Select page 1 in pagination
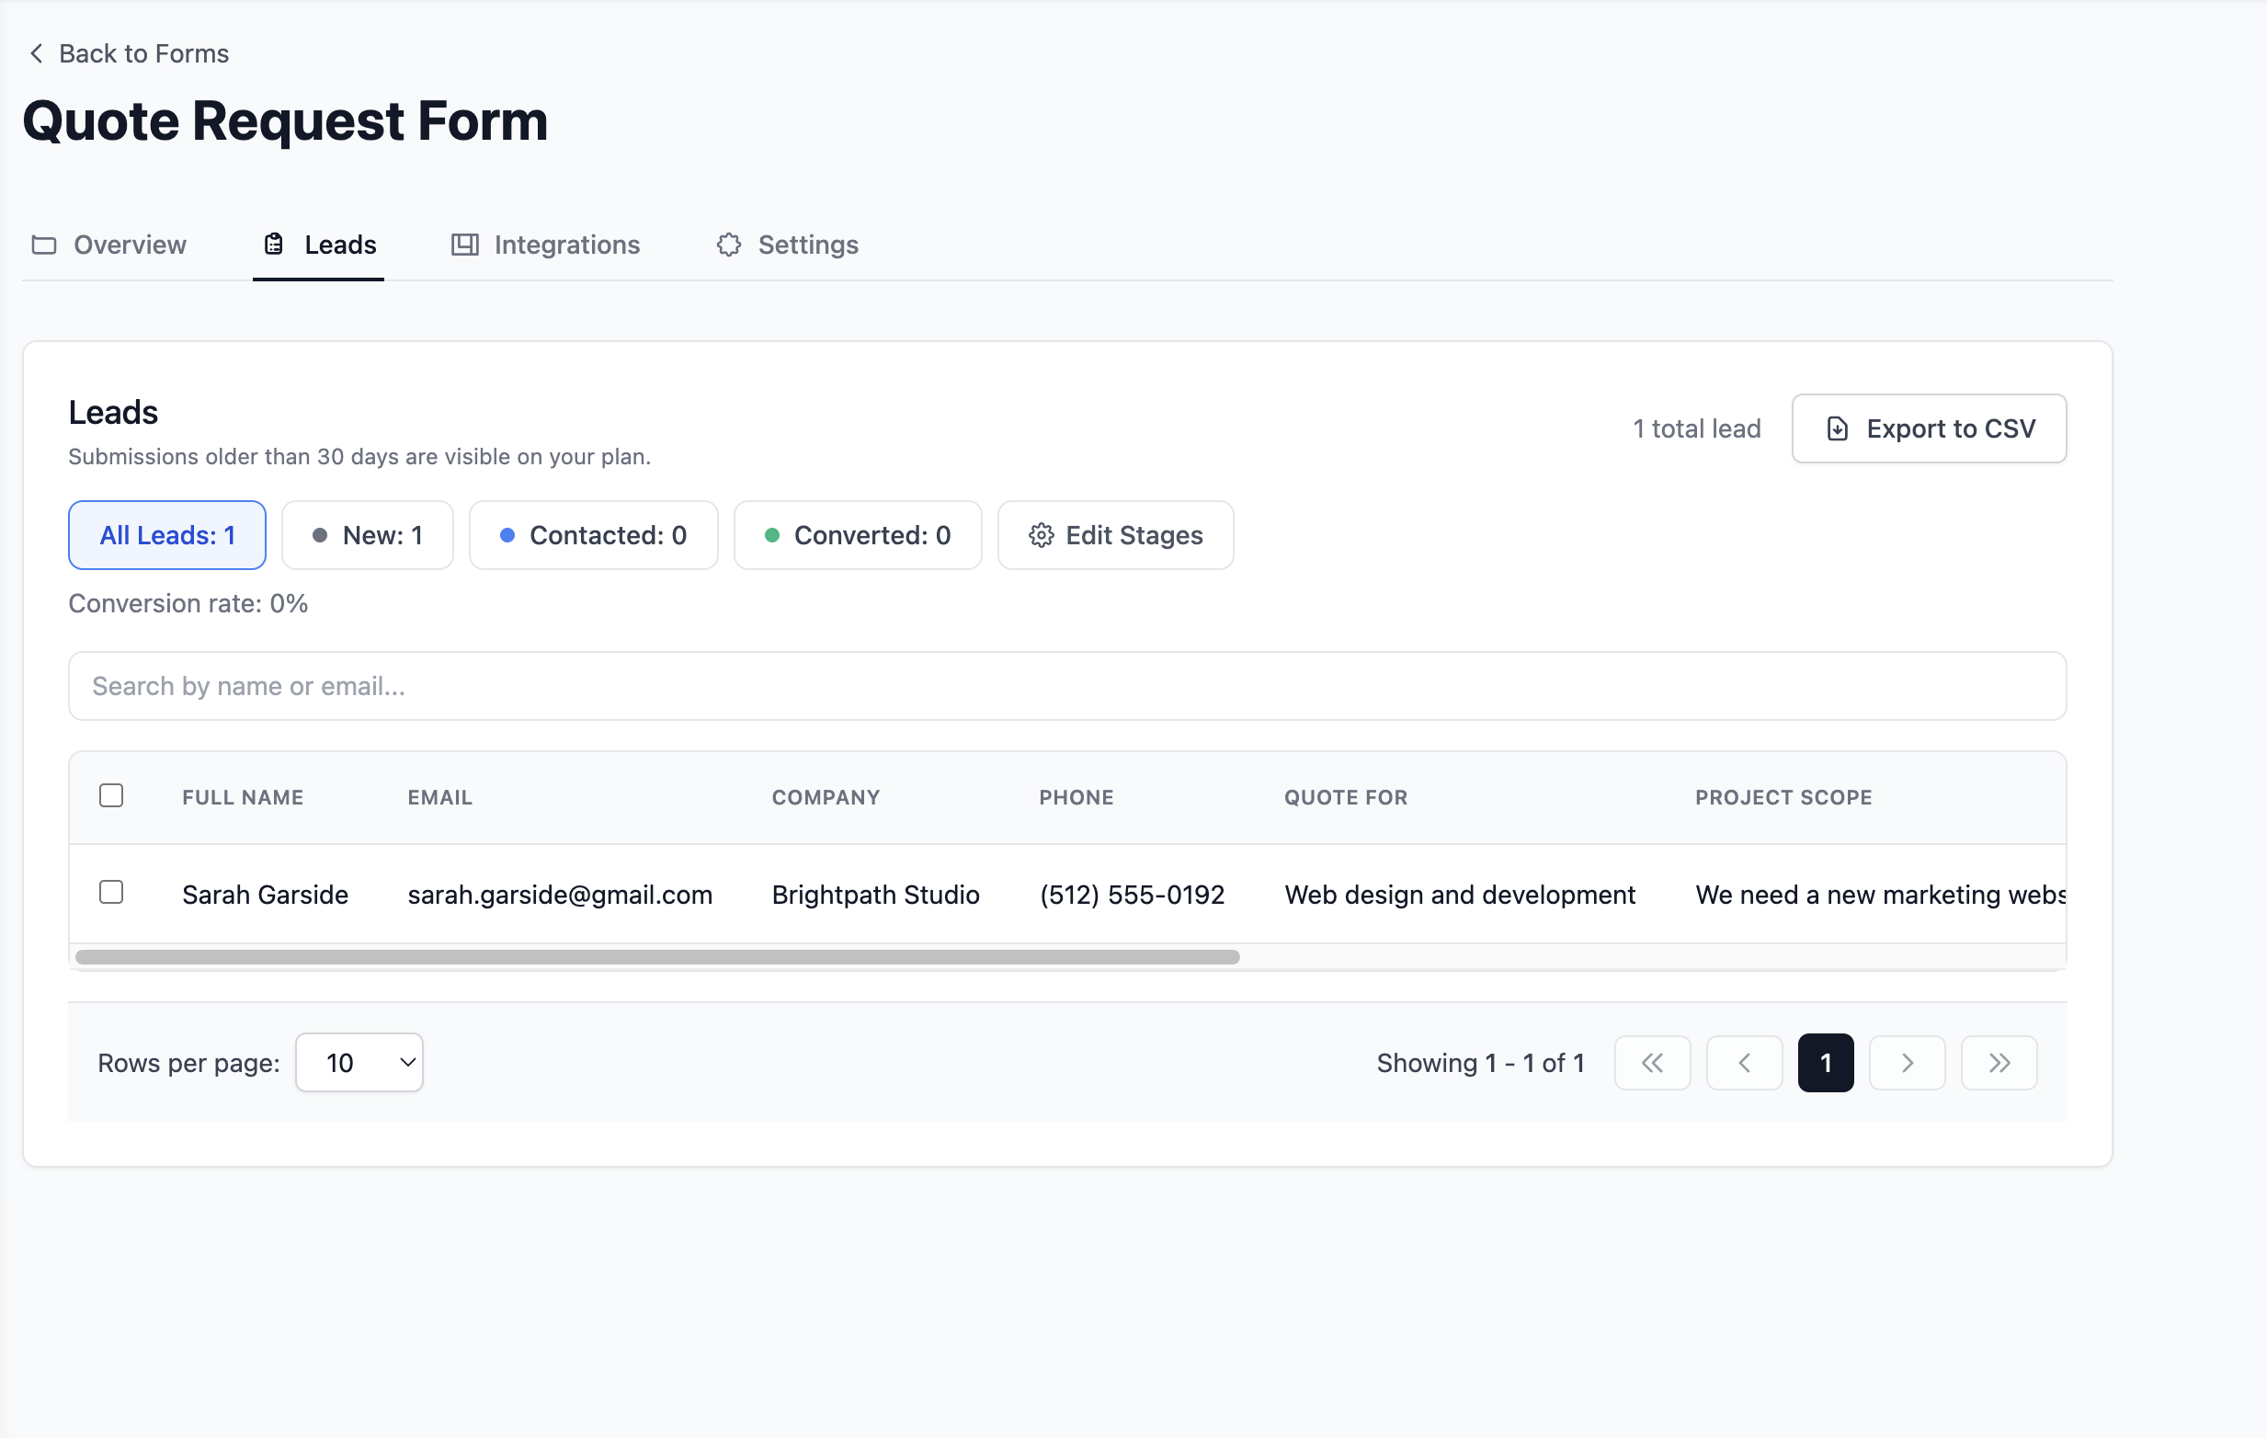 [1826, 1063]
